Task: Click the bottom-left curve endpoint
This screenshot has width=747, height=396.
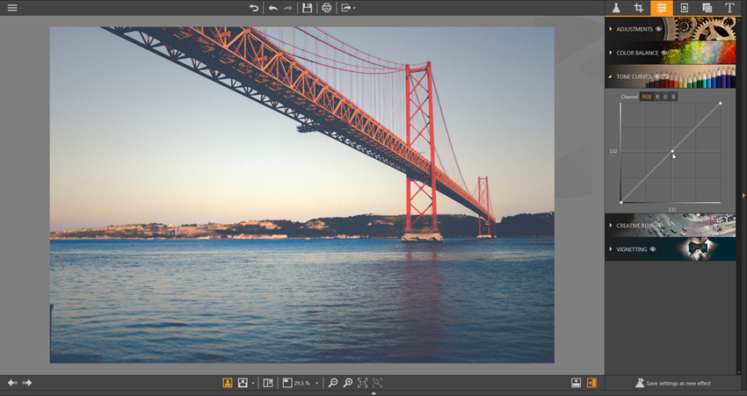Action: coord(620,202)
